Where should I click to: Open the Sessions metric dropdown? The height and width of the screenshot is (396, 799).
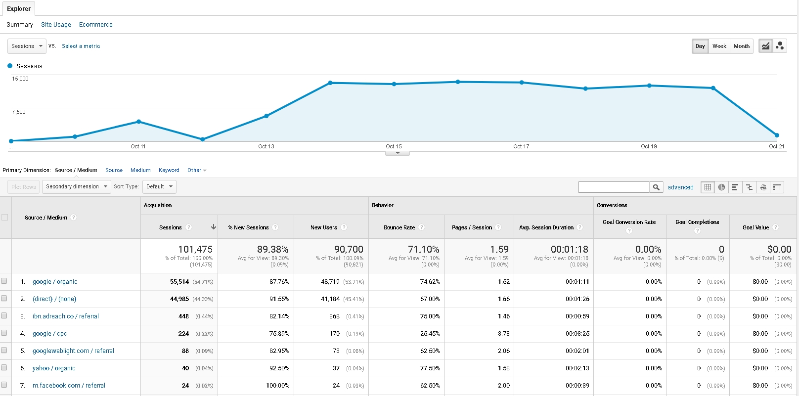pos(27,46)
